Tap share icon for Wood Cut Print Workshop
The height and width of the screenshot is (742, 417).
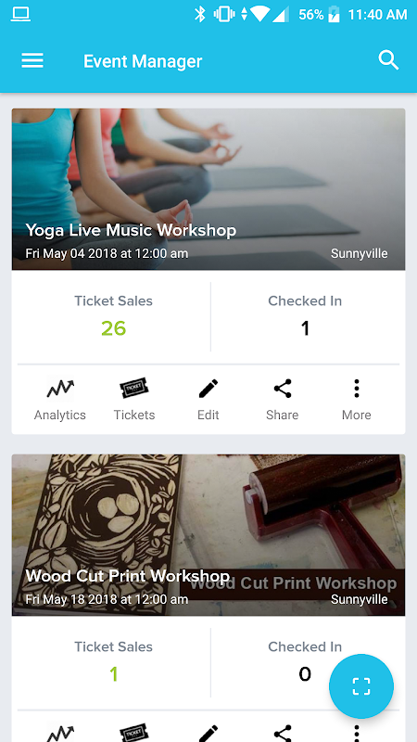point(283,733)
